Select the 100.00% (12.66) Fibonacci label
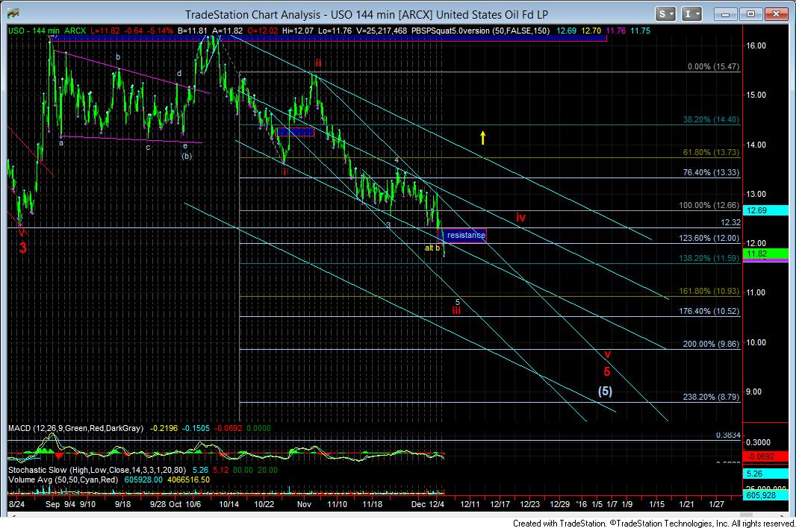 (x=709, y=206)
